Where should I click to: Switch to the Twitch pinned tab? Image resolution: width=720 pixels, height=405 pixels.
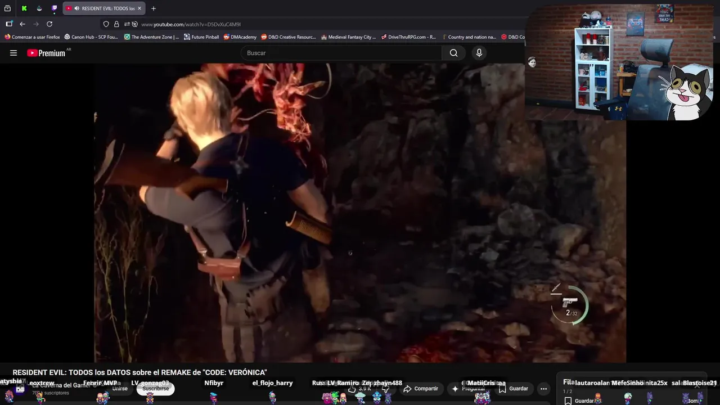[x=55, y=8]
